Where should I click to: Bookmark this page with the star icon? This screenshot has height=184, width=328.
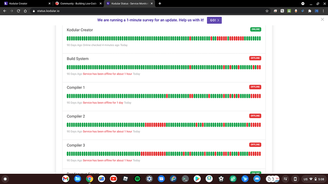267,11
